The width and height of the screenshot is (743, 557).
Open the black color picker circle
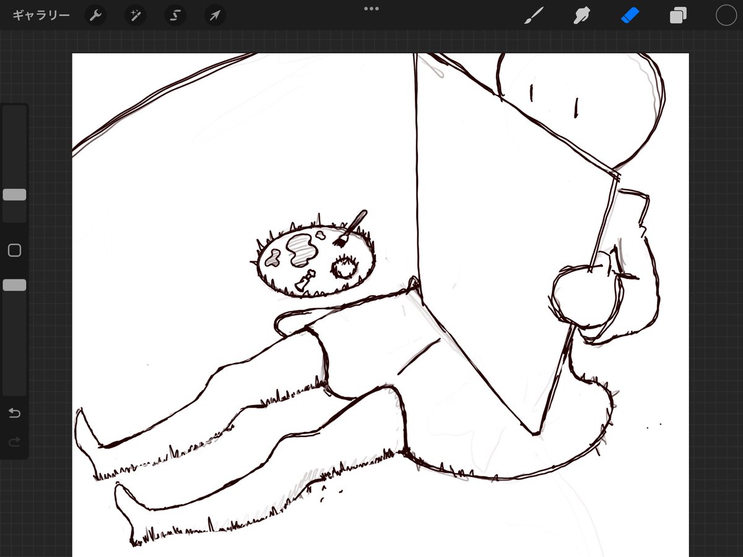click(x=726, y=15)
